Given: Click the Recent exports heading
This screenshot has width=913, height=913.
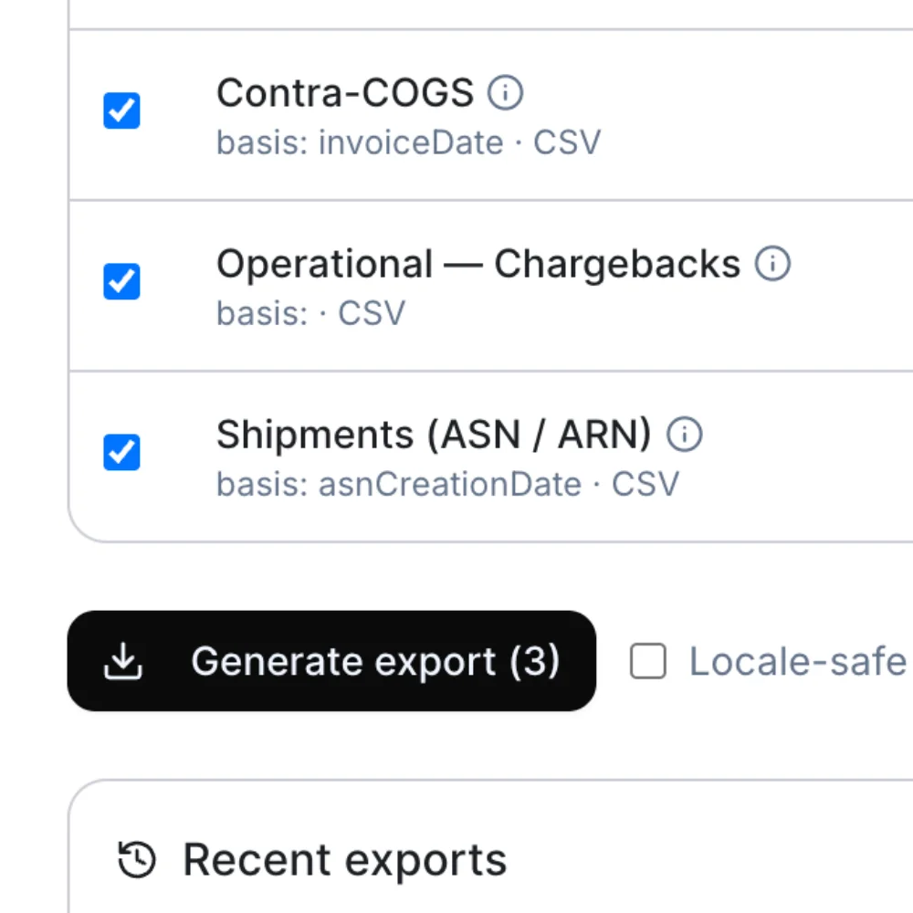Looking at the screenshot, I should point(345,859).
